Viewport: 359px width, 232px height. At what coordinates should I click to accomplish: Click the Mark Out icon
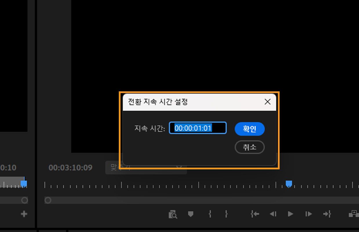pos(226,214)
